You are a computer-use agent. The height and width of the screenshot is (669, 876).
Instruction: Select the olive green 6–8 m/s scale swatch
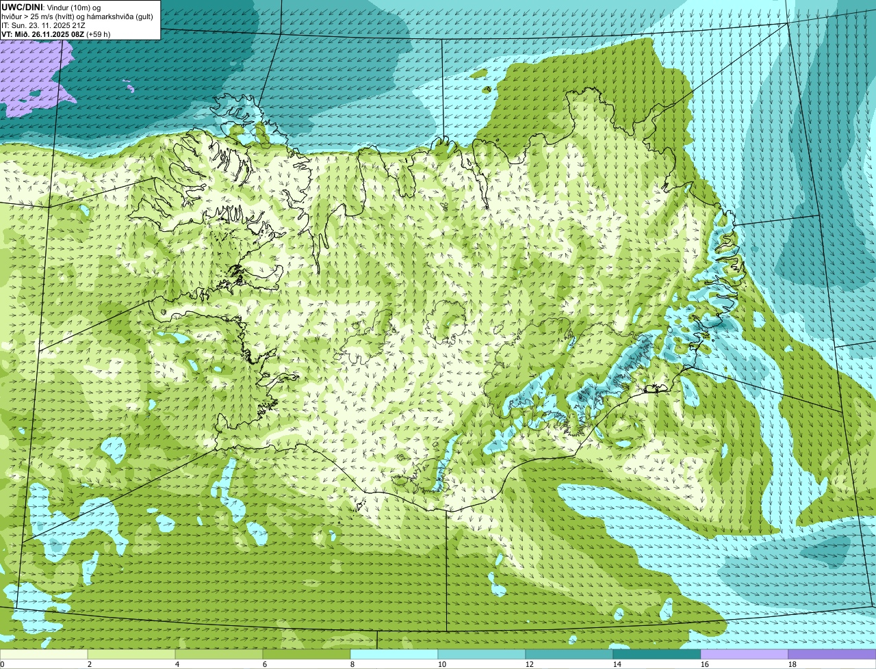click(307, 655)
